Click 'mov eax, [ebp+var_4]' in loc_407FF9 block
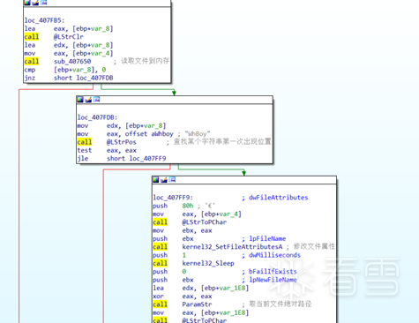 [x=198, y=214]
